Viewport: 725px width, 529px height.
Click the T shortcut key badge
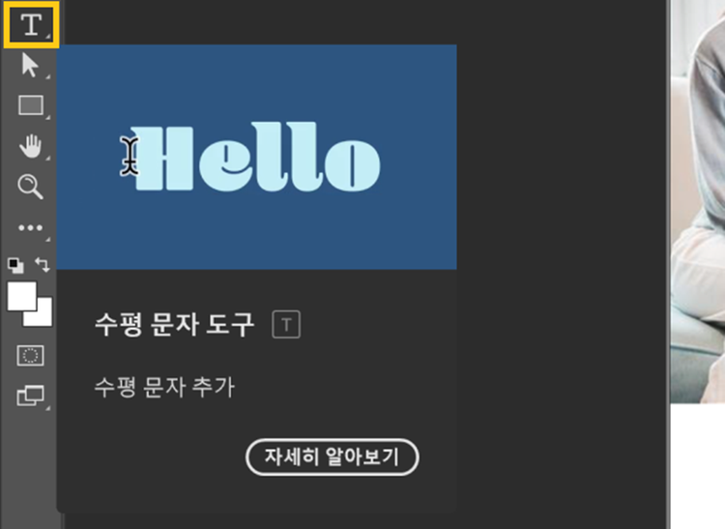[x=286, y=325]
